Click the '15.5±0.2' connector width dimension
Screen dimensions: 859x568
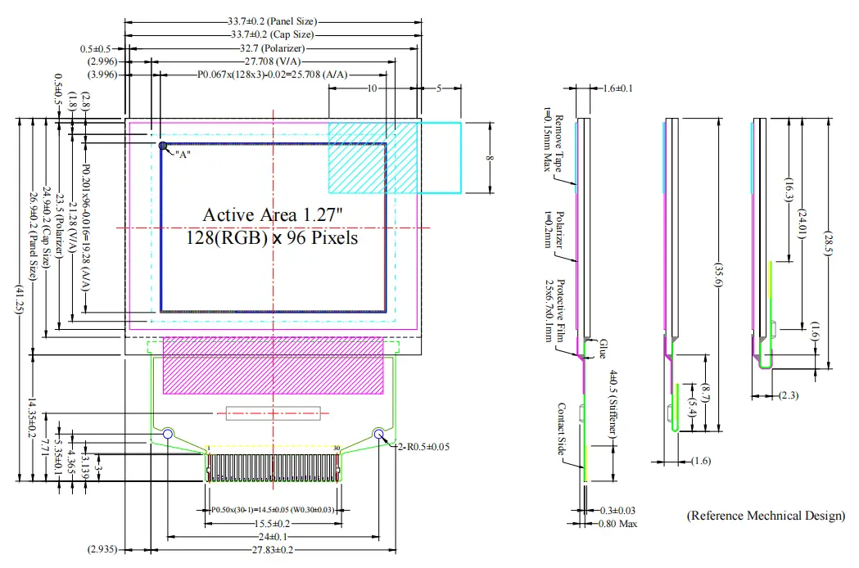[x=272, y=524]
